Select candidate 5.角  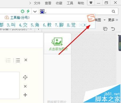click(x=35, y=25)
